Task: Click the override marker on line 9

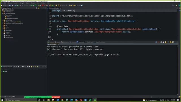Action: click(x=48, y=29)
